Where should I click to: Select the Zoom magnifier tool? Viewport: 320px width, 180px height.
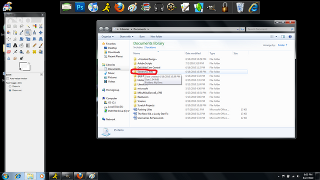[x=28, y=32]
